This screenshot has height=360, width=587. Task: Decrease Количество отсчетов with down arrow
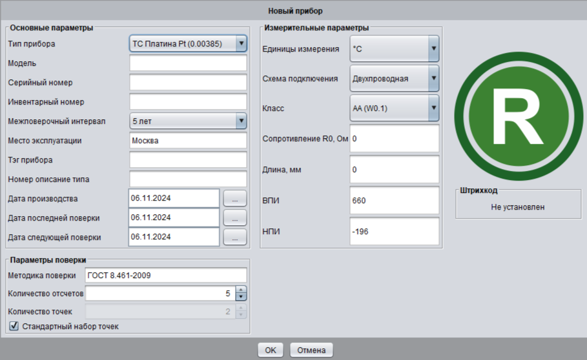[241, 297]
